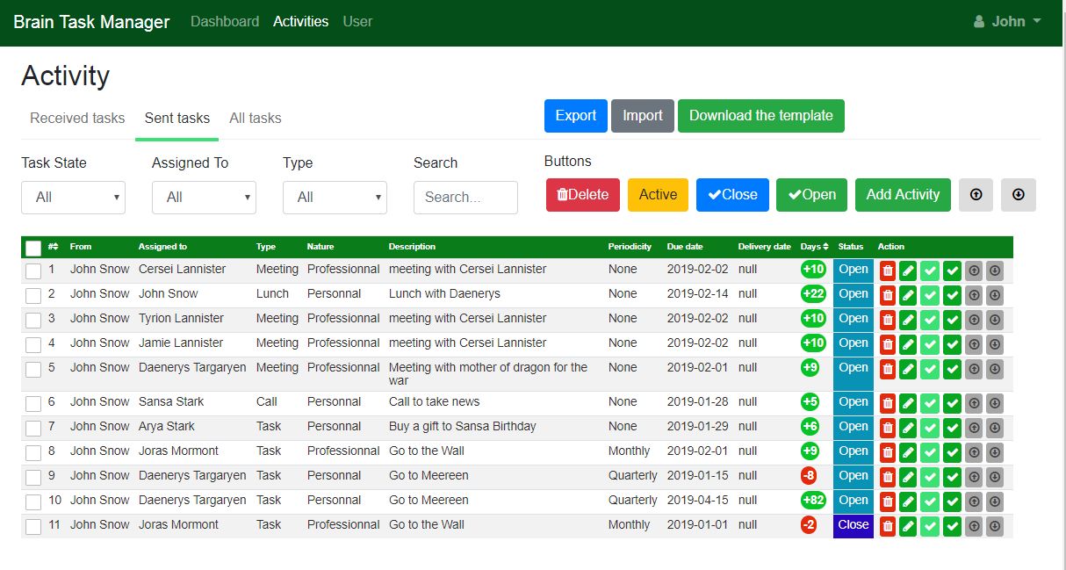
Task: Go to Dashboard in the top navigation
Action: (x=225, y=21)
